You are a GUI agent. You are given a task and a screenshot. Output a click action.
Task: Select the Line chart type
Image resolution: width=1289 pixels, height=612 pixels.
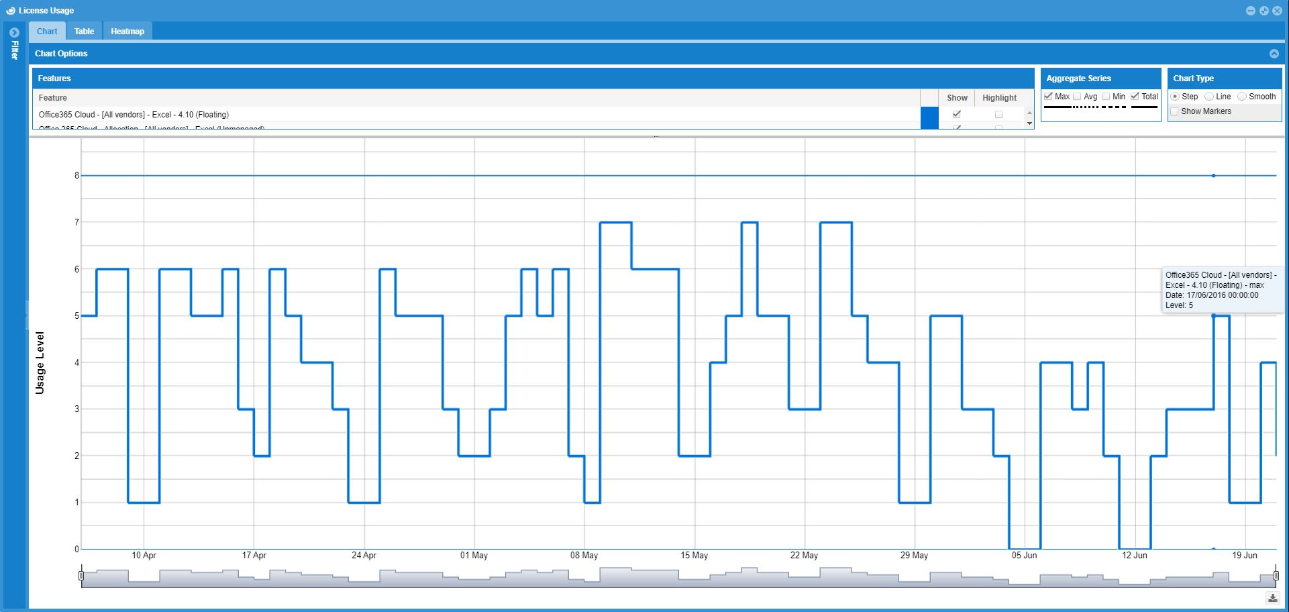point(1209,97)
